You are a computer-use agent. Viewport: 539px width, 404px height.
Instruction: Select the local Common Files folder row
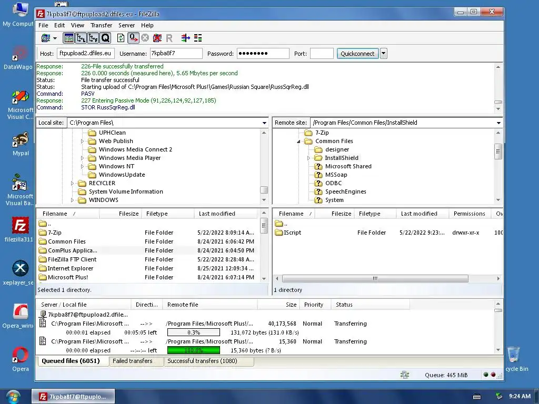147,241
